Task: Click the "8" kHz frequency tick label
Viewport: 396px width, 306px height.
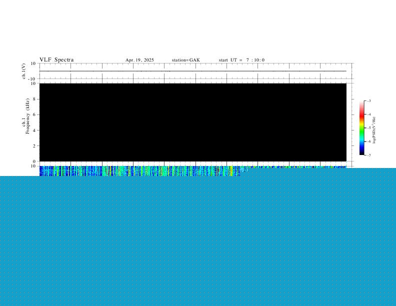Action: [34, 99]
